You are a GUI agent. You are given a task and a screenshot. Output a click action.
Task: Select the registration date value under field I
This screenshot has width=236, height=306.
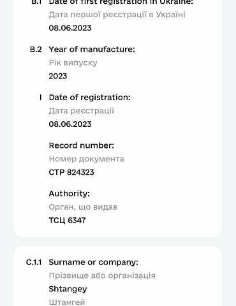point(70,124)
